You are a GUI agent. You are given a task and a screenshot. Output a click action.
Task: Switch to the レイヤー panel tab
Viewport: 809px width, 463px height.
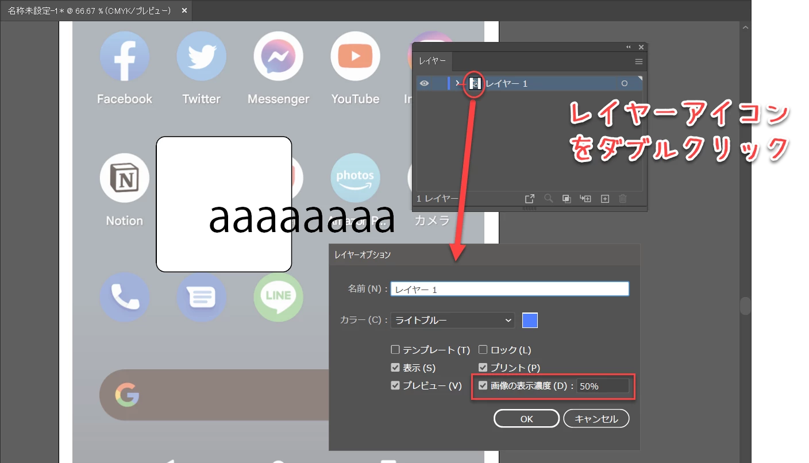432,61
